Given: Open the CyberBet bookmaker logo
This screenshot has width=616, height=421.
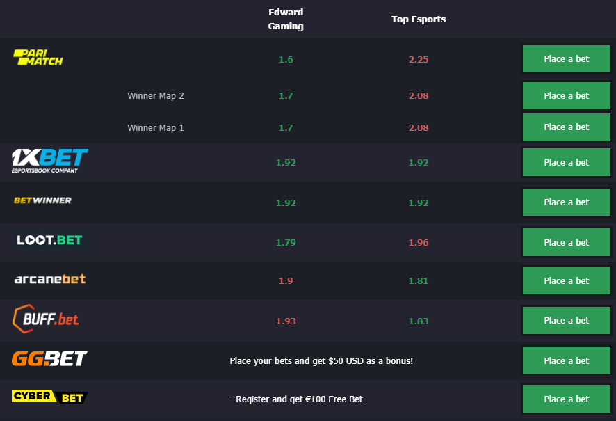Looking at the screenshot, I should 50,397.
